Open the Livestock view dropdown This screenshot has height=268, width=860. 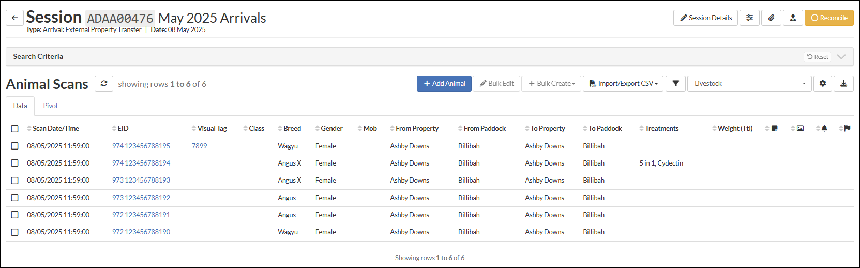coord(749,84)
